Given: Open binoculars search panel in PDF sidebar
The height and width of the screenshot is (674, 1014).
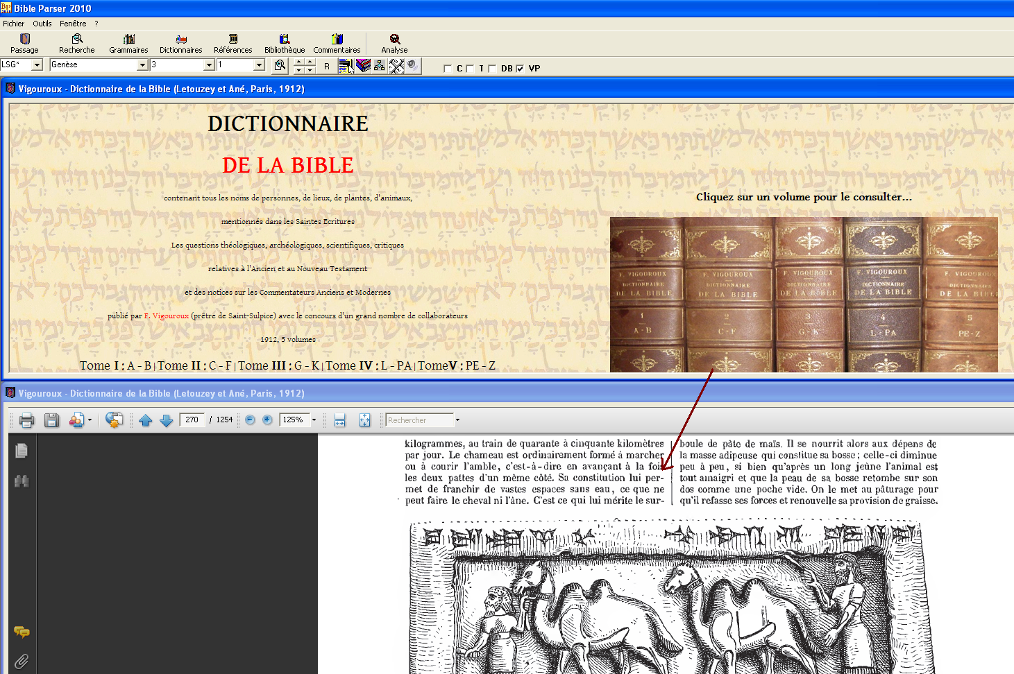Looking at the screenshot, I should [22, 481].
